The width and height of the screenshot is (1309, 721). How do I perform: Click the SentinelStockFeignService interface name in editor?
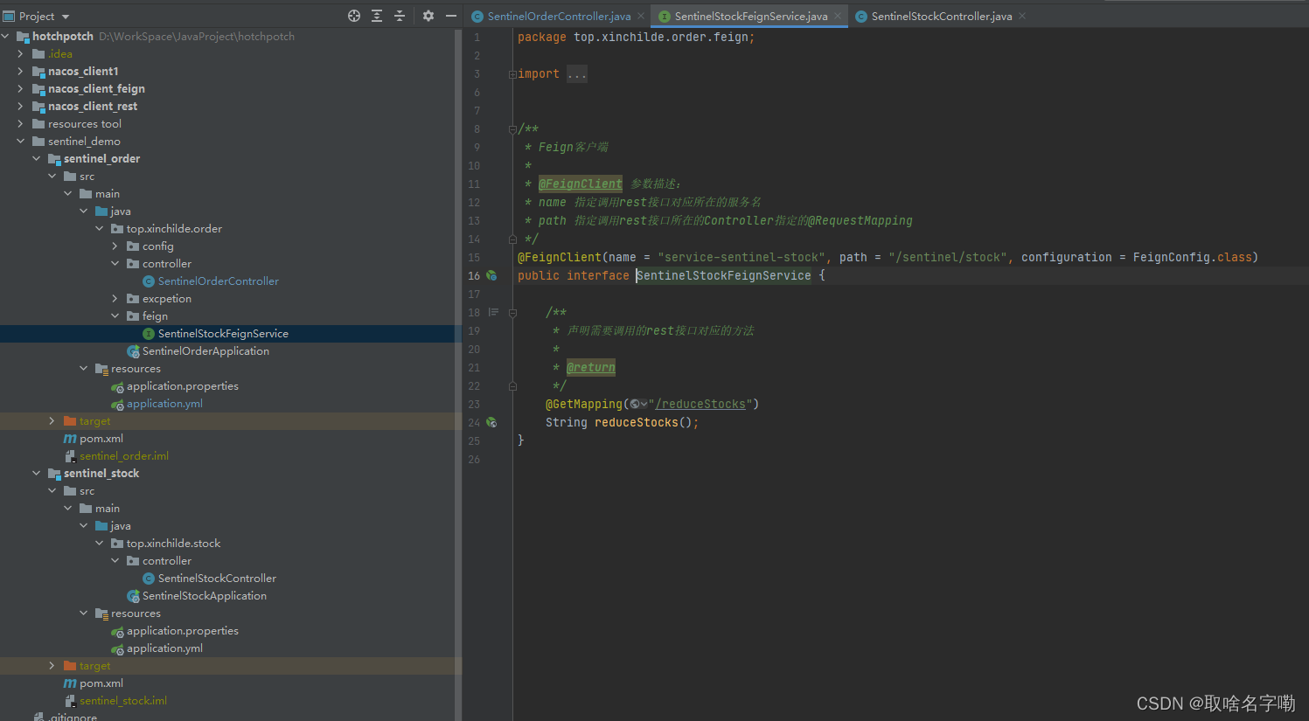(724, 275)
